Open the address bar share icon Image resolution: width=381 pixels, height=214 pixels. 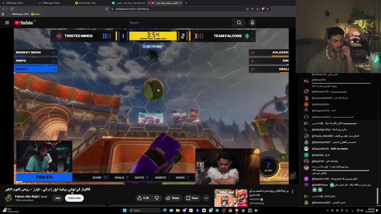[x=257, y=9]
